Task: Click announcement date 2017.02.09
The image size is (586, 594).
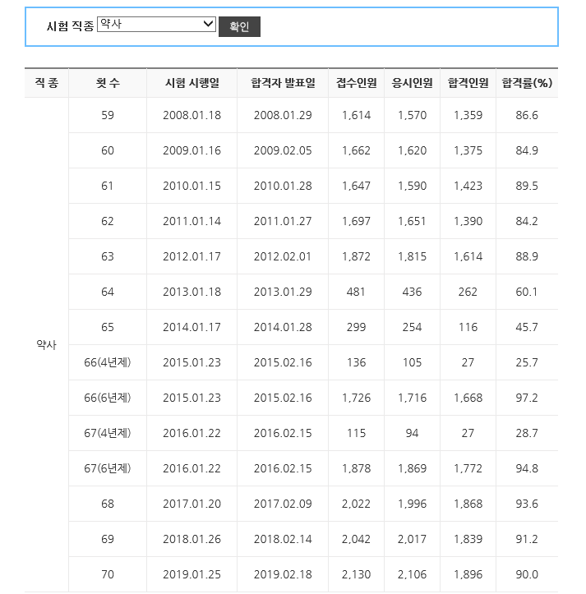Action: pos(284,504)
